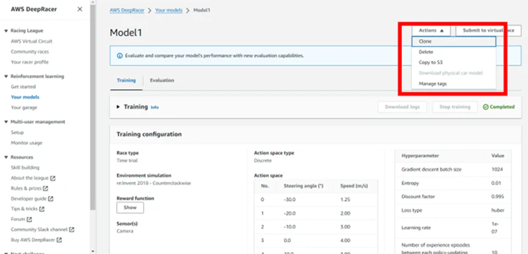
Task: Click the Time trial race type value
Action: 127,161
